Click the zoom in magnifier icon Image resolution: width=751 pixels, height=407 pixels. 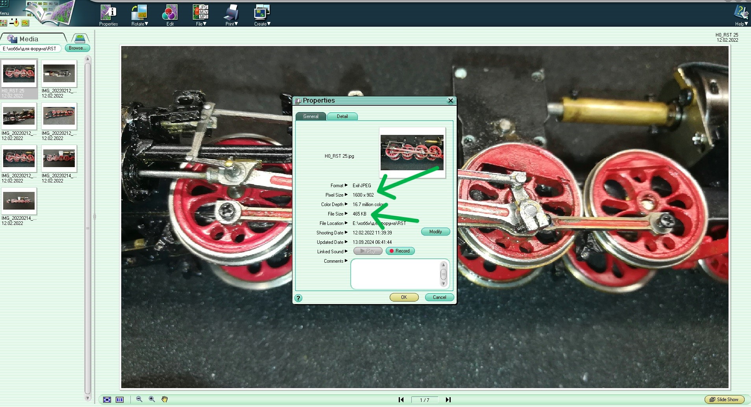coord(152,399)
